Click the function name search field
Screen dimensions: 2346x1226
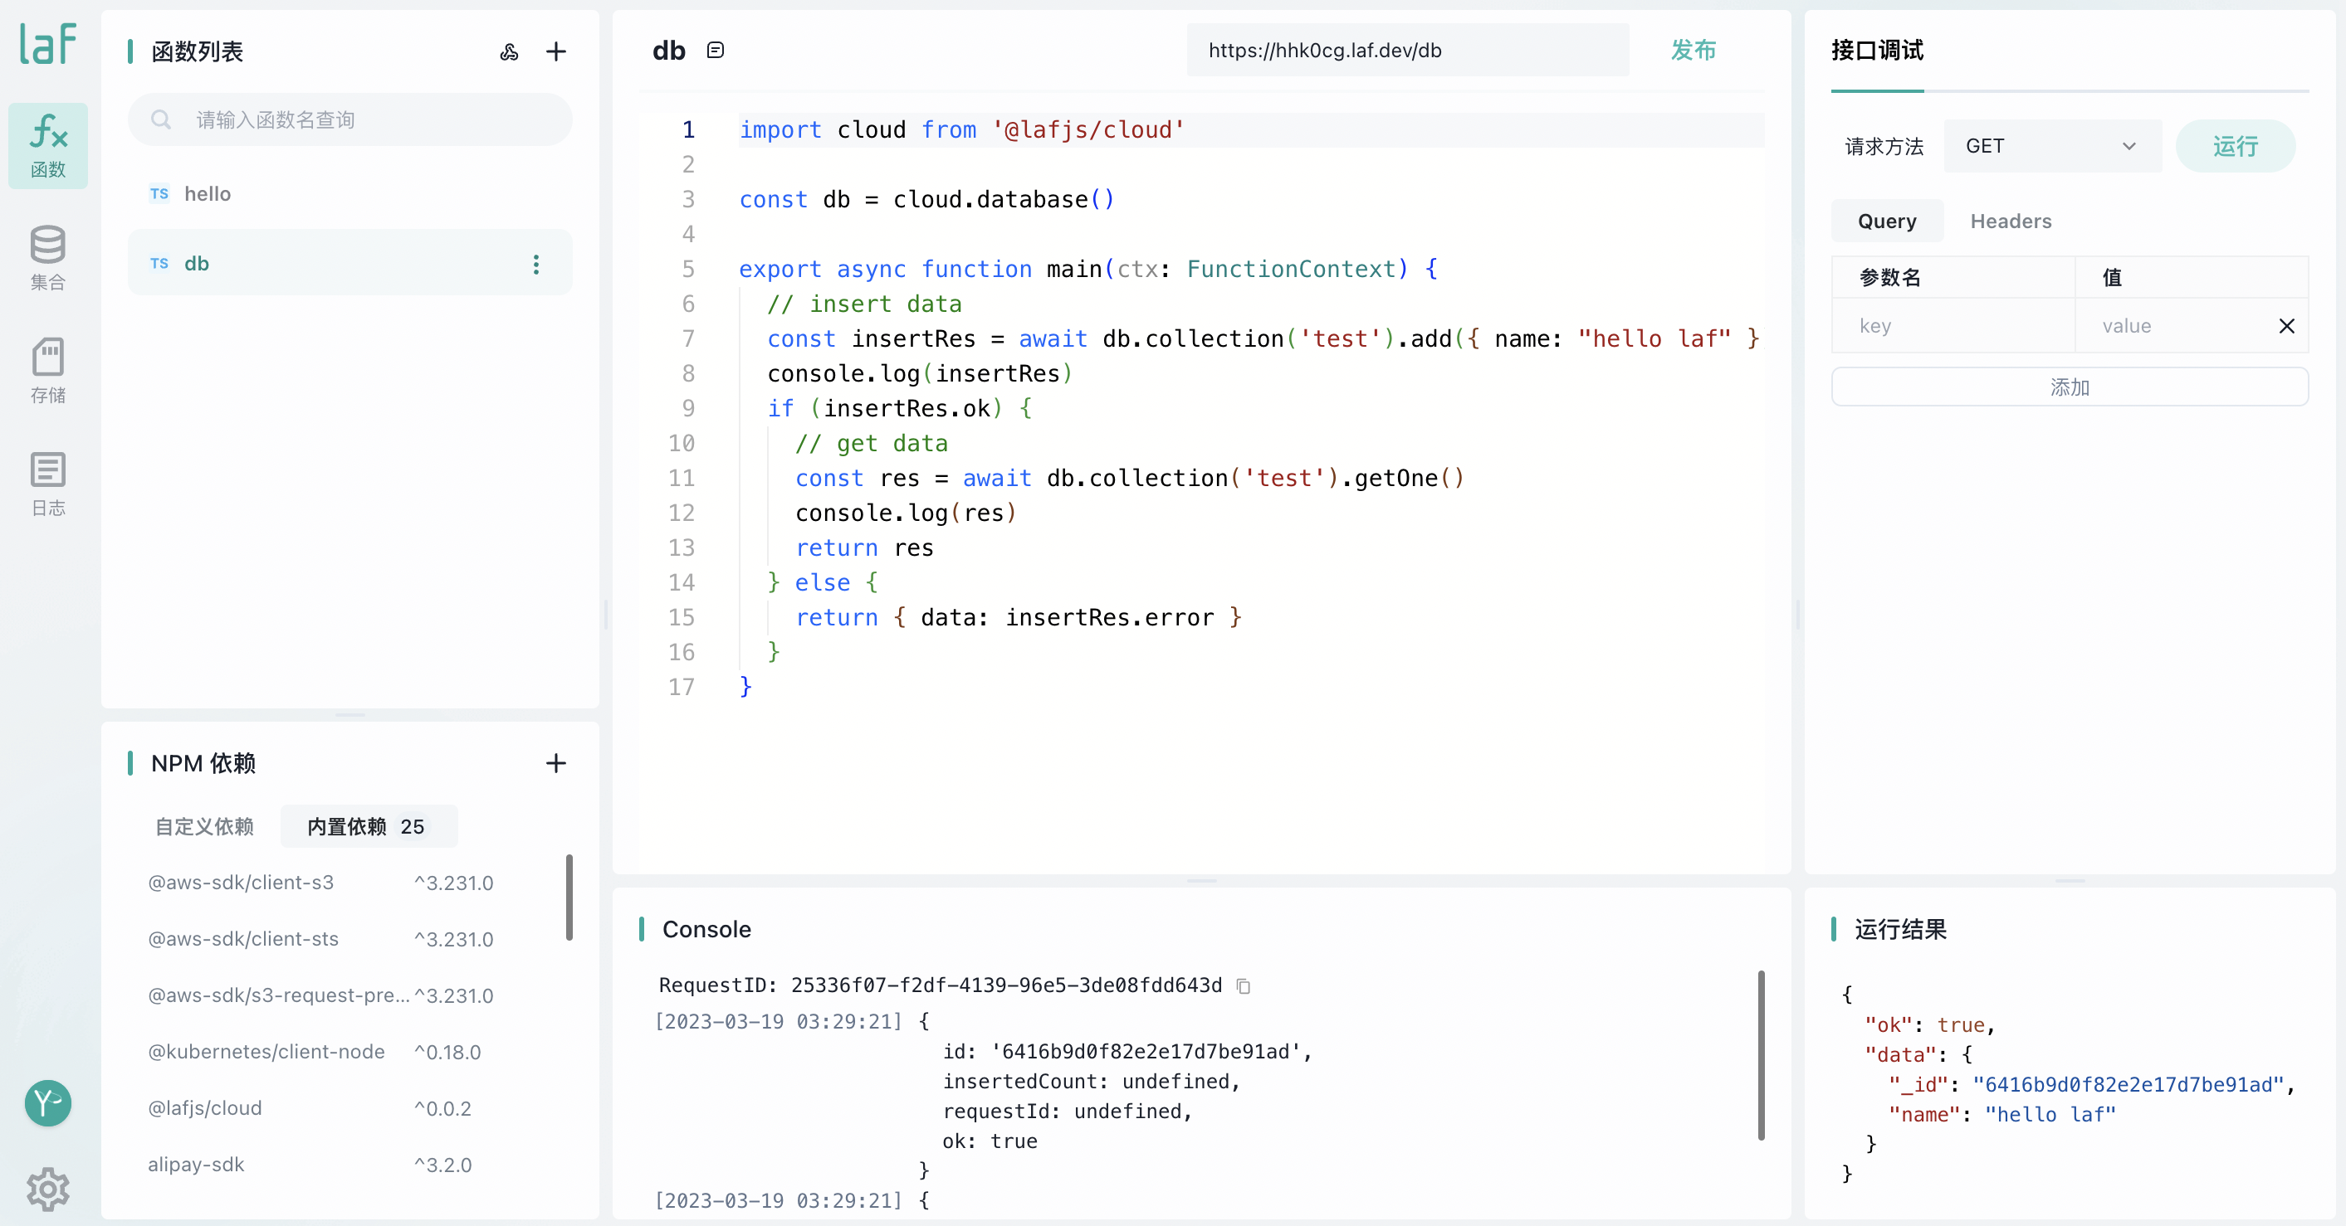tap(364, 120)
